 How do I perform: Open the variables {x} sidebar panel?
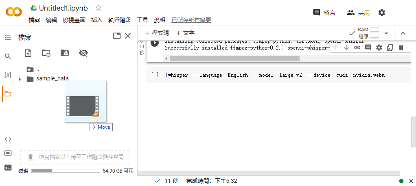pos(8,75)
